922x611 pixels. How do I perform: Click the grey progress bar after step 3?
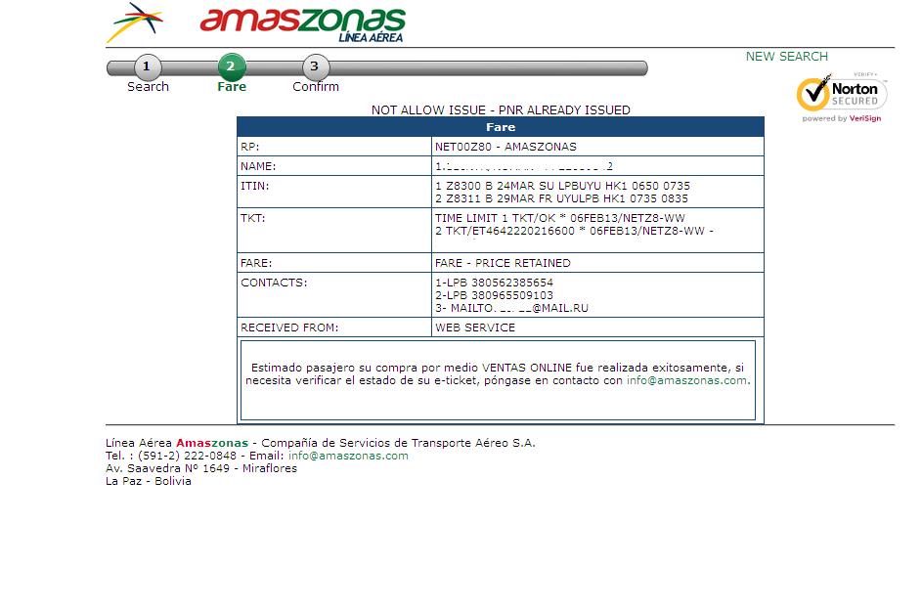pyautogui.click(x=489, y=68)
